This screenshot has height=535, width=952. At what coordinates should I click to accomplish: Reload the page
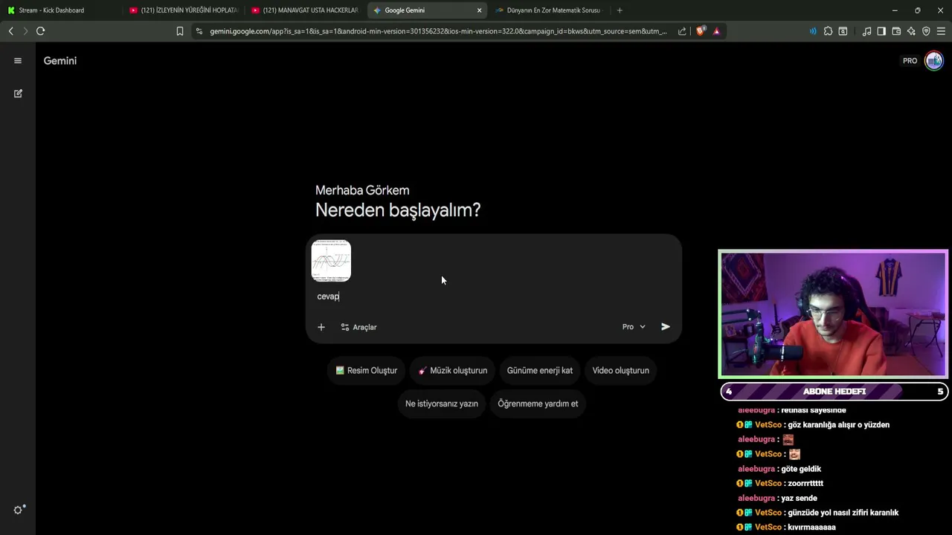click(41, 31)
